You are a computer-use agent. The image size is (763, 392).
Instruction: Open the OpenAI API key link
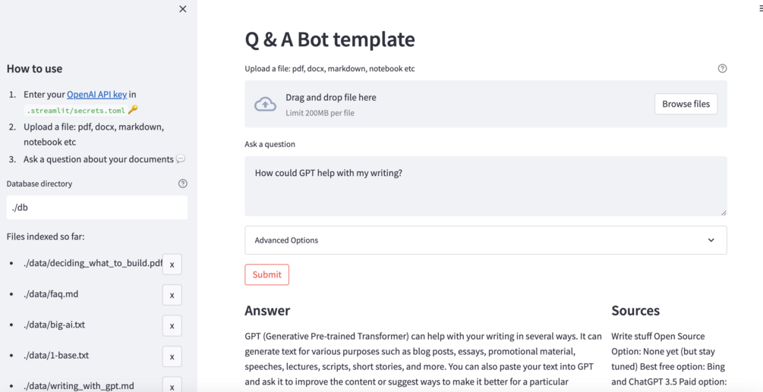tap(96, 95)
